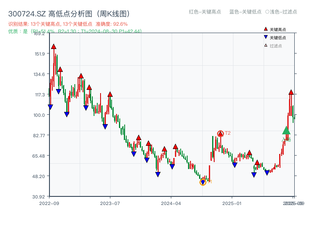Click the green 优质：是 result line
The height and width of the screenshot is (245, 327).
(75, 31)
